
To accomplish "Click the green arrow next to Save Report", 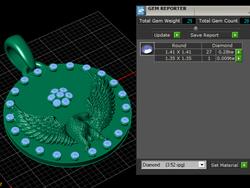I will [x=235, y=35].
